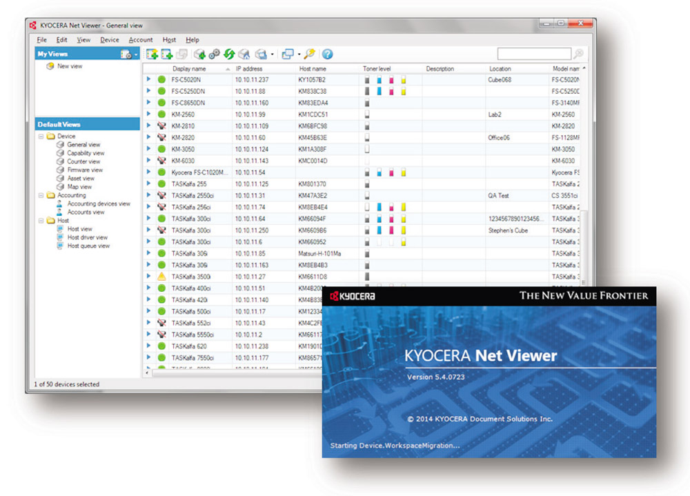Open General view in Default Views tree
This screenshot has height=496, width=690.
[83, 144]
